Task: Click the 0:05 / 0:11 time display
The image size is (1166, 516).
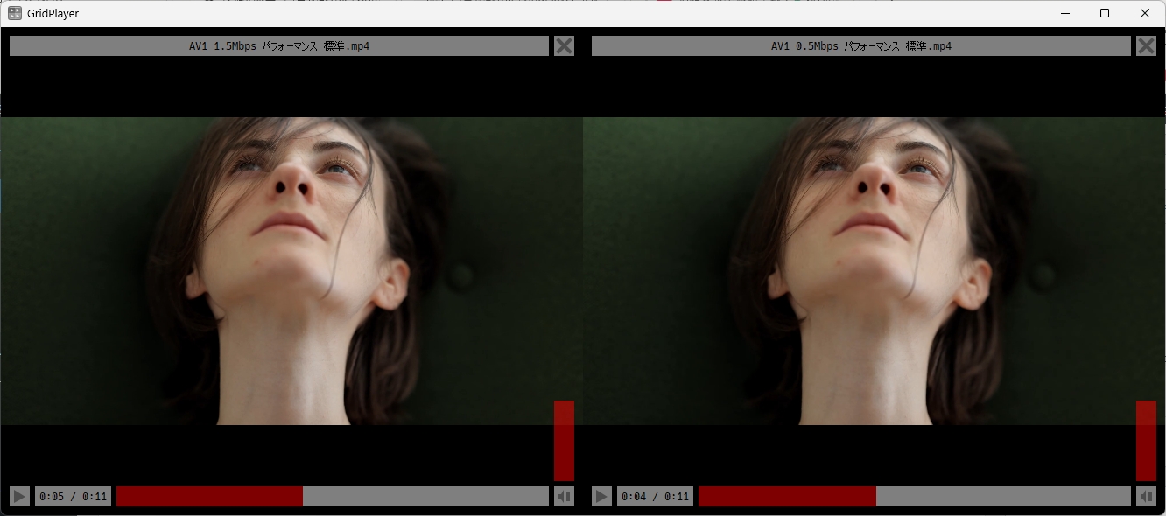Action: [x=74, y=497]
